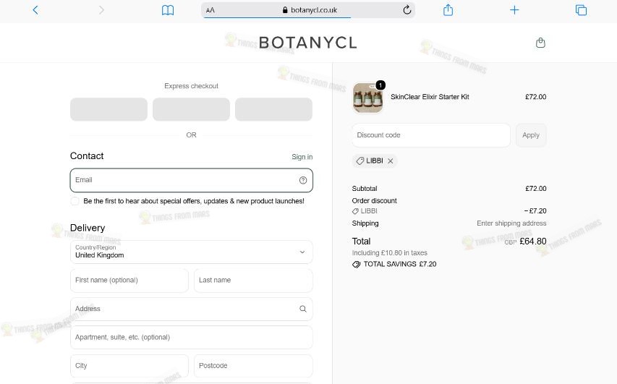Screen dimensions: 617x384
Task: Click the Enter shipping address text
Action: click(x=511, y=223)
